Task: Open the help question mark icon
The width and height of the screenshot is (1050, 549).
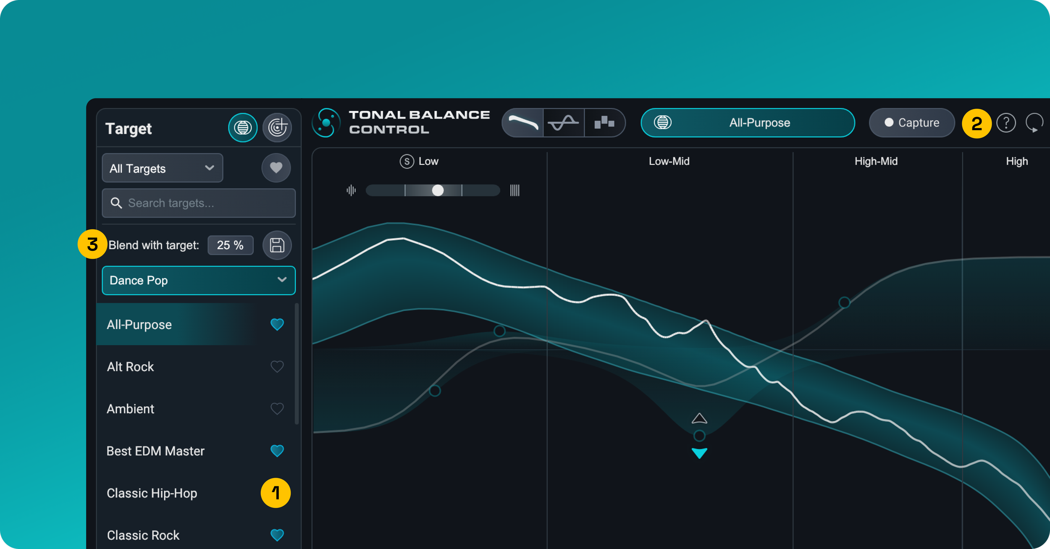Action: click(x=1006, y=123)
